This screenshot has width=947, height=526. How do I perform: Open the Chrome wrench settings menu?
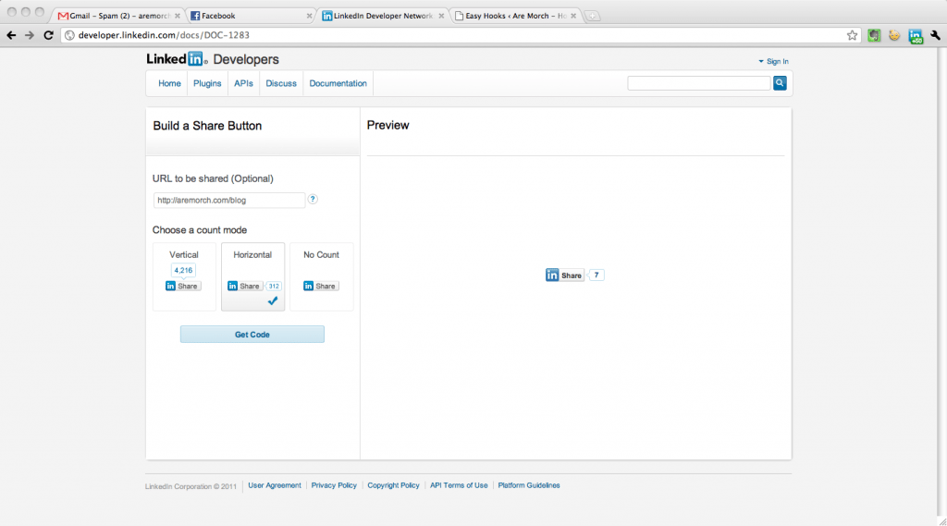coord(936,36)
